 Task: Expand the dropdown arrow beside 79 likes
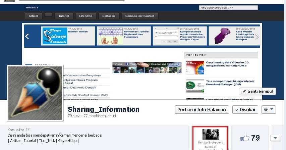(x=275, y=138)
